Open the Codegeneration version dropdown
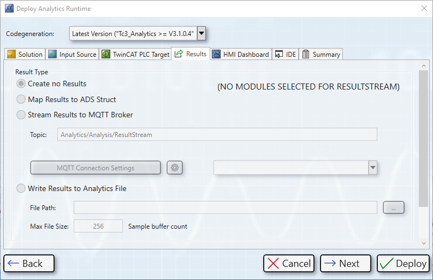433x280 pixels. pos(201,33)
